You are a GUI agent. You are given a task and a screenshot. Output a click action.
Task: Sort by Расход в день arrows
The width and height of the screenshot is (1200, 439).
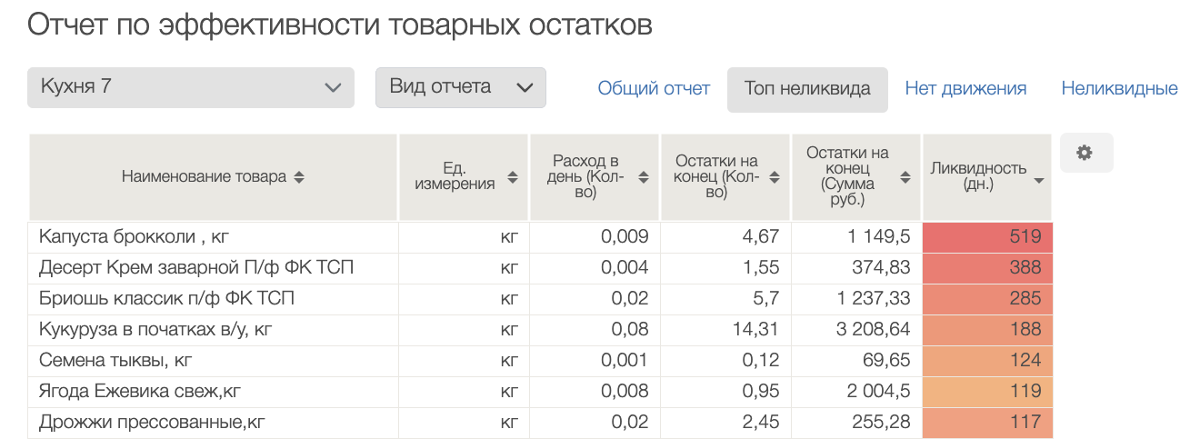(644, 177)
